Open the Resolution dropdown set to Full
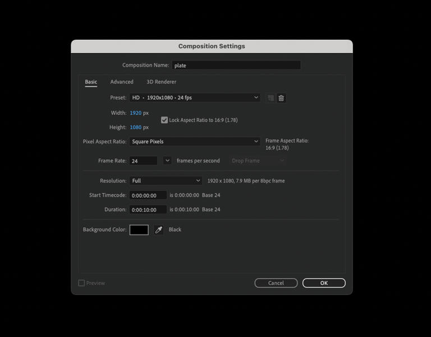 point(166,181)
